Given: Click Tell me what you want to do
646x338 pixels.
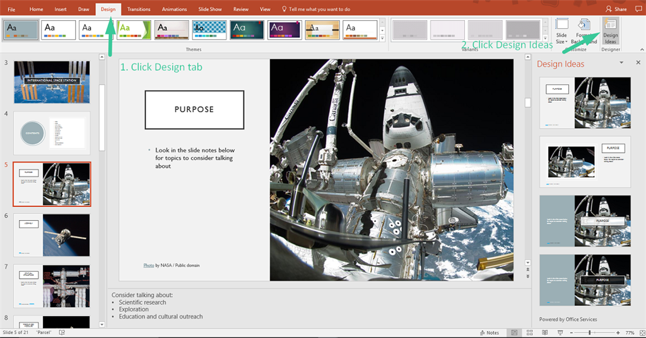Looking at the screenshot, I should [316, 9].
